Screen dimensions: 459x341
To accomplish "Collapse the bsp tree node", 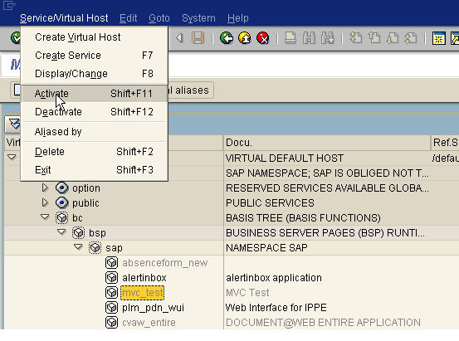I will coord(61,232).
